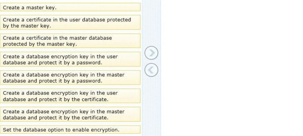The image size is (303, 136).
Task: Click the right arrow move button
Action: click(x=151, y=53)
